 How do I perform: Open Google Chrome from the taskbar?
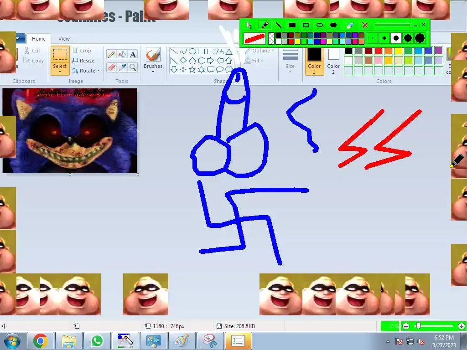click(41, 341)
